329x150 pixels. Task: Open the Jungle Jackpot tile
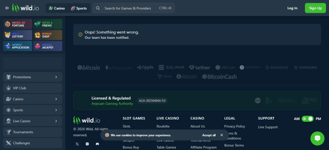pyautogui.click(x=48, y=46)
